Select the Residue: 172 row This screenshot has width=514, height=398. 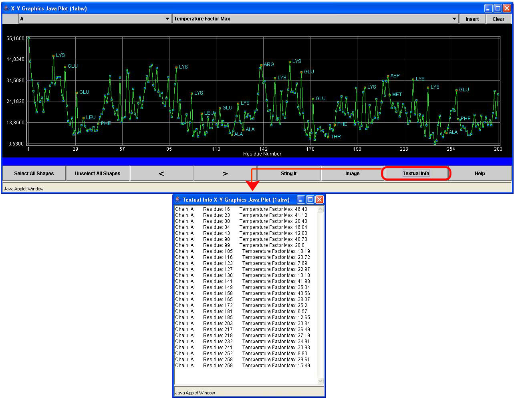coord(241,305)
